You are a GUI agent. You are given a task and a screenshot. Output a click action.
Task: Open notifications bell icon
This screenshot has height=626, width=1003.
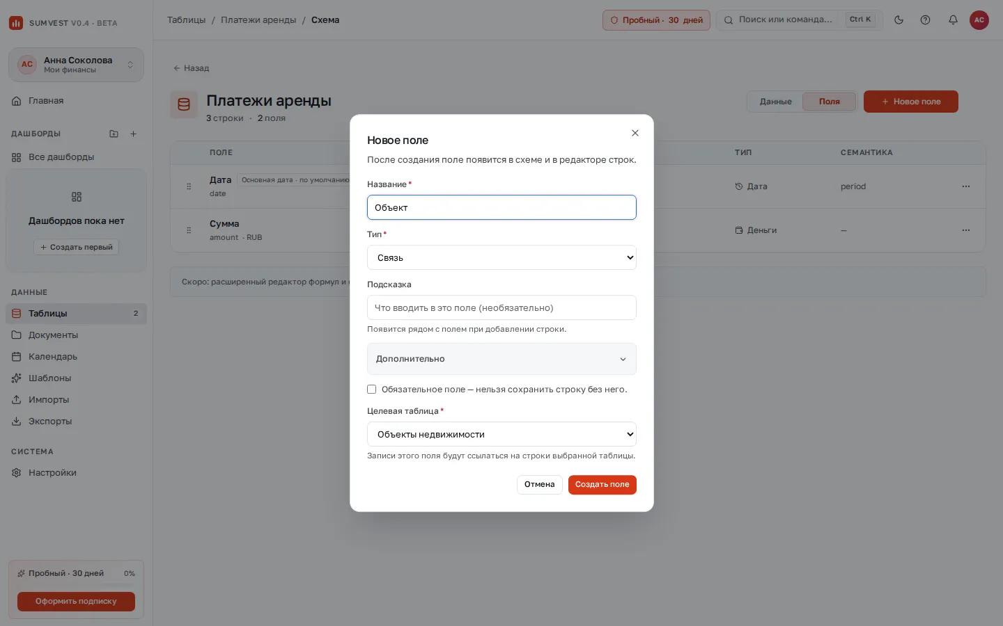(x=953, y=20)
